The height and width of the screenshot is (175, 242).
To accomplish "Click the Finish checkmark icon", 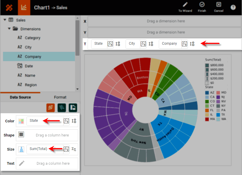I will tap(202, 5).
